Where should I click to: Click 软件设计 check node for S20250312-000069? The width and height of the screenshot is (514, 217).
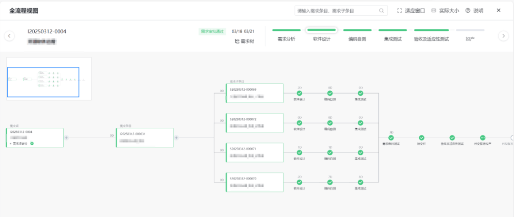coord(299,93)
